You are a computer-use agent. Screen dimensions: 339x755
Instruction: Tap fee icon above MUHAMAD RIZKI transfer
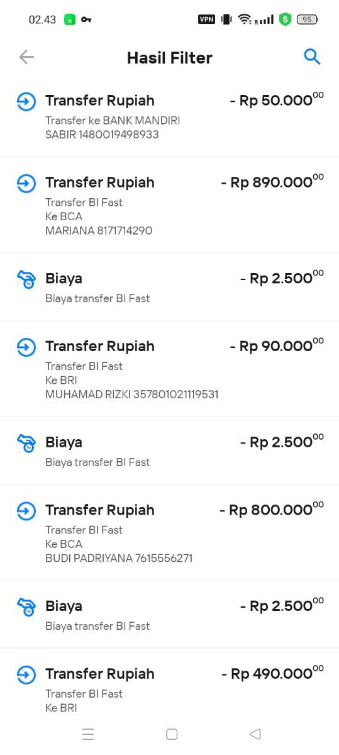click(x=26, y=279)
